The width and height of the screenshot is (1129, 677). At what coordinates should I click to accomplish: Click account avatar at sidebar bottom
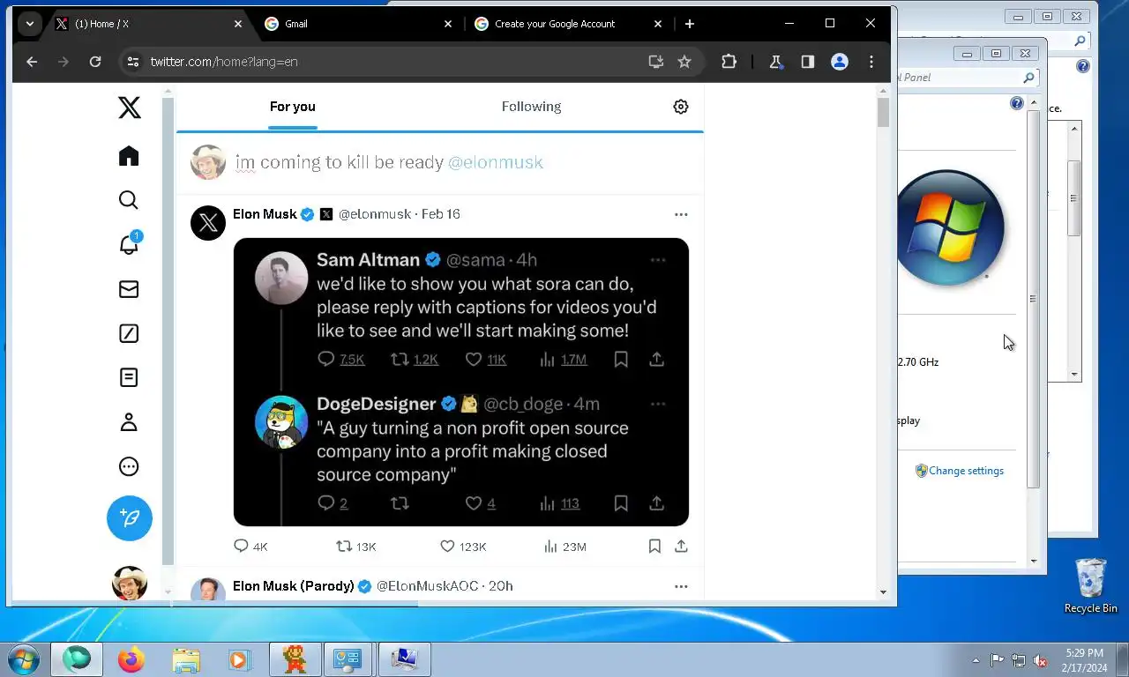tap(130, 584)
